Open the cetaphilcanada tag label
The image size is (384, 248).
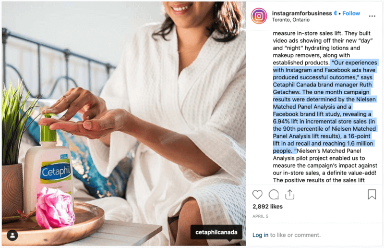pos(216,232)
